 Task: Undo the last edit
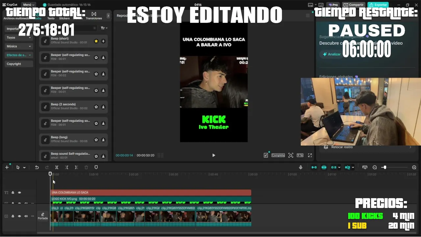pyautogui.click(x=37, y=167)
